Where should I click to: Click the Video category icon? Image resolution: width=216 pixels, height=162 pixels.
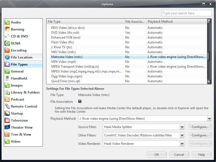pos(7,142)
